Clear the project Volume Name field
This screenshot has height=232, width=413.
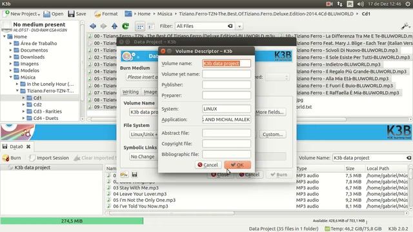coord(408,158)
